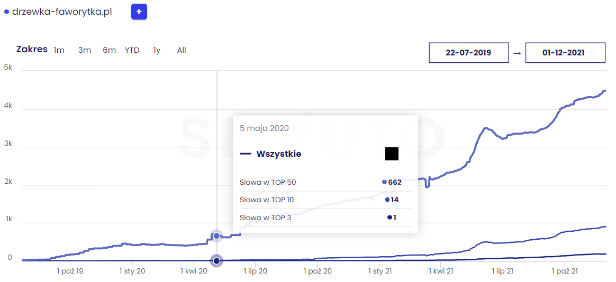Open the end date field 01-12-2021
This screenshot has width=616, height=282.
pyautogui.click(x=565, y=53)
